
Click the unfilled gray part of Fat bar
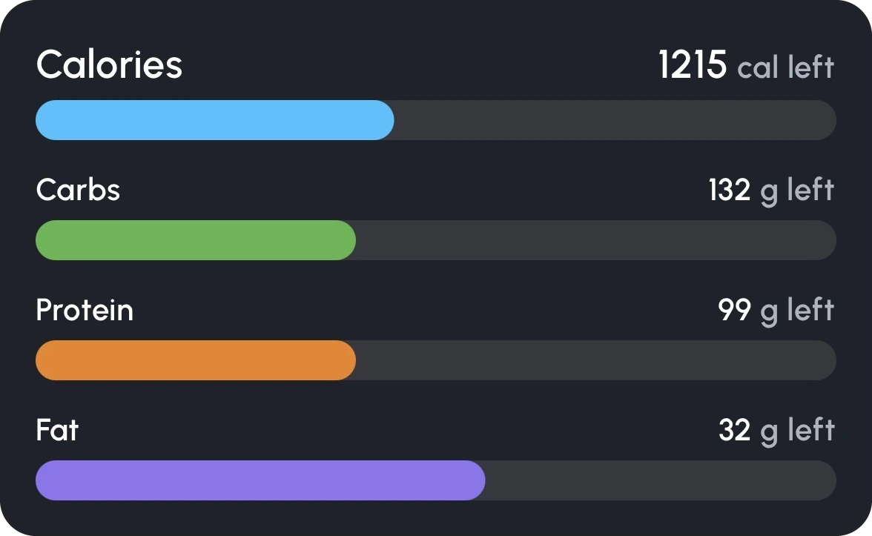point(661,480)
